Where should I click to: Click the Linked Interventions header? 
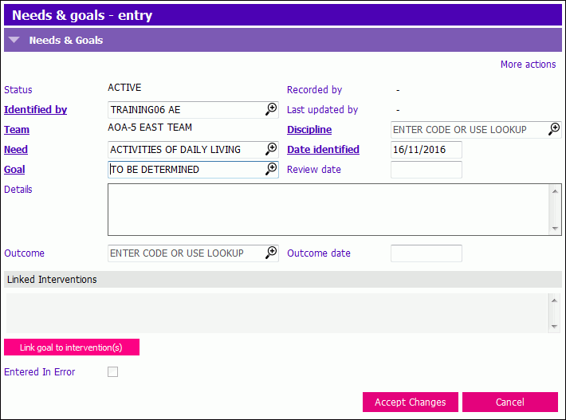tap(283, 279)
